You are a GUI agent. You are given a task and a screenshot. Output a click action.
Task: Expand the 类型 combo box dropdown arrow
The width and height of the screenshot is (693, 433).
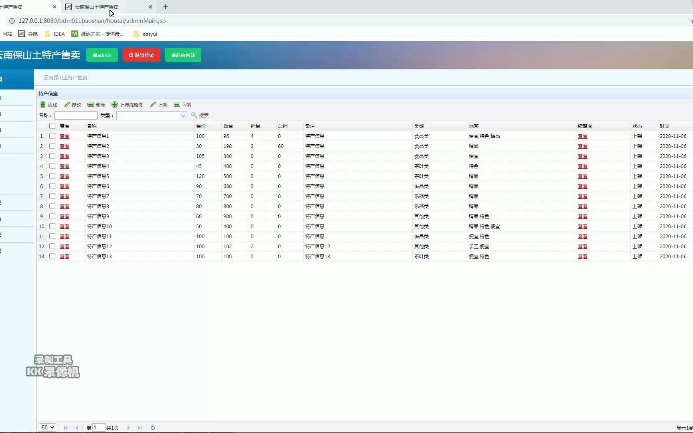tap(183, 115)
